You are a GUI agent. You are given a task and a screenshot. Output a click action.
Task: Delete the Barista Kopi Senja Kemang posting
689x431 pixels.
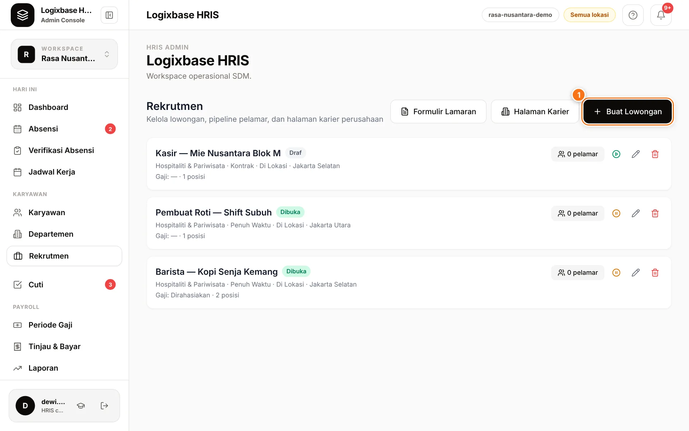click(x=655, y=273)
